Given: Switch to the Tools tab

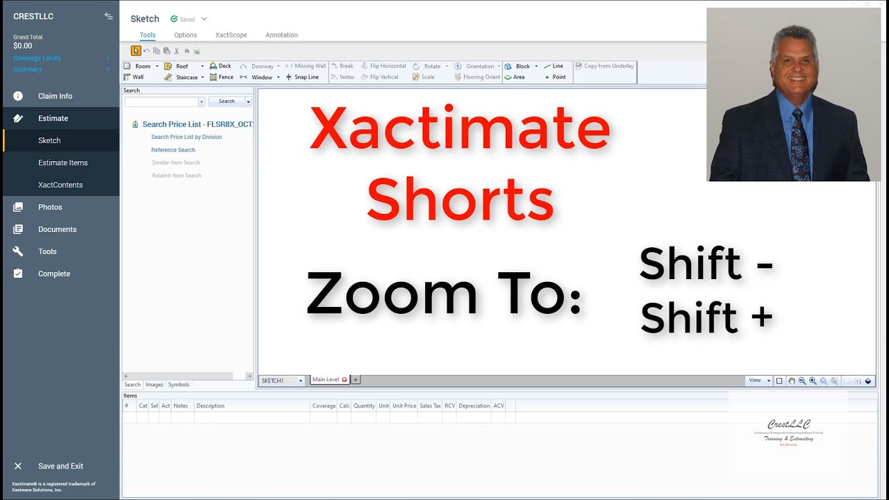Looking at the screenshot, I should pyautogui.click(x=147, y=35).
